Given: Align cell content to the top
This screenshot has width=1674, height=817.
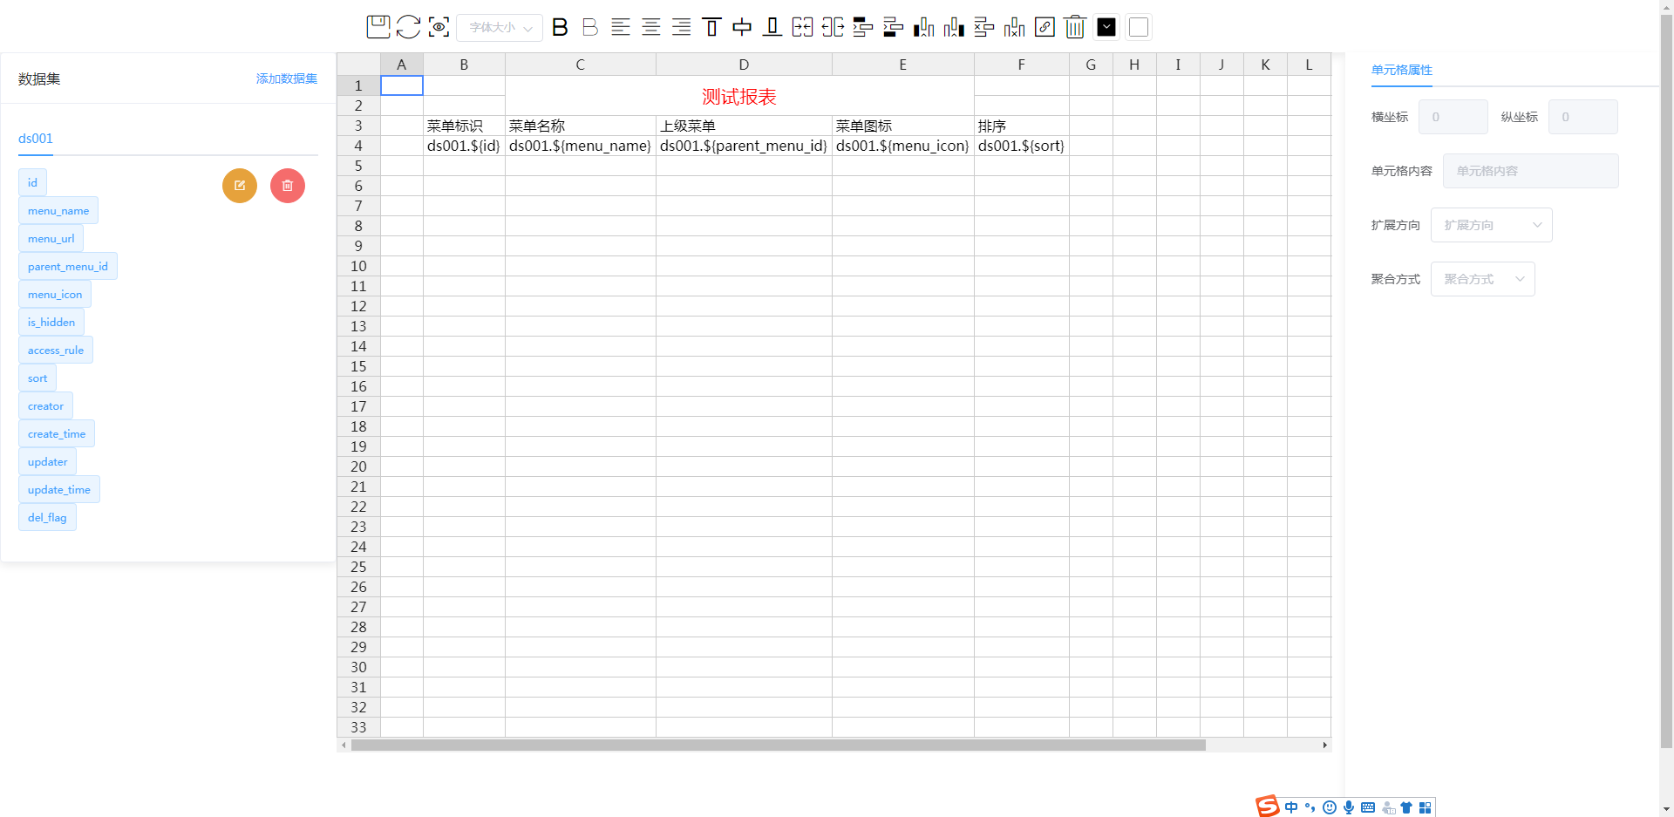Looking at the screenshot, I should pyautogui.click(x=711, y=27).
